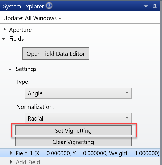Click the Clear Vignetting button
The width and height of the screenshot is (162, 165).
(73, 142)
